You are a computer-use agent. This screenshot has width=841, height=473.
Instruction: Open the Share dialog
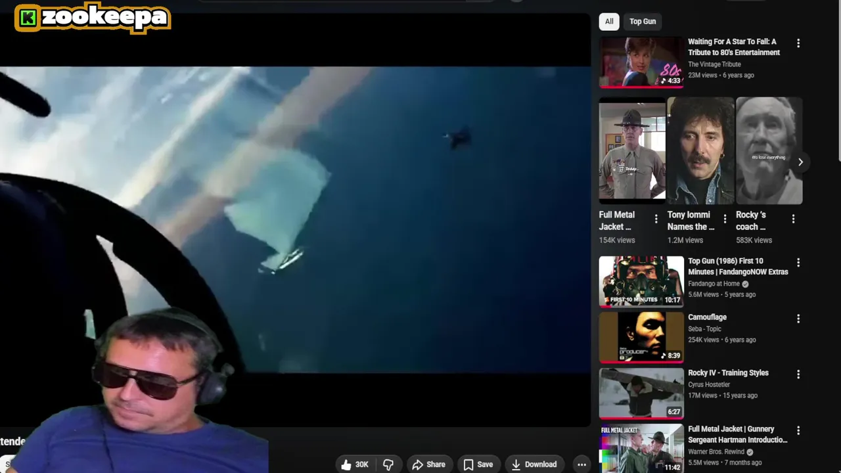point(428,464)
